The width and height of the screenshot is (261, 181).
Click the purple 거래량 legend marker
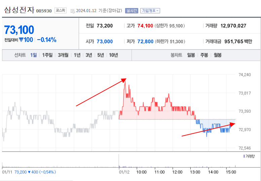tap(244, 156)
